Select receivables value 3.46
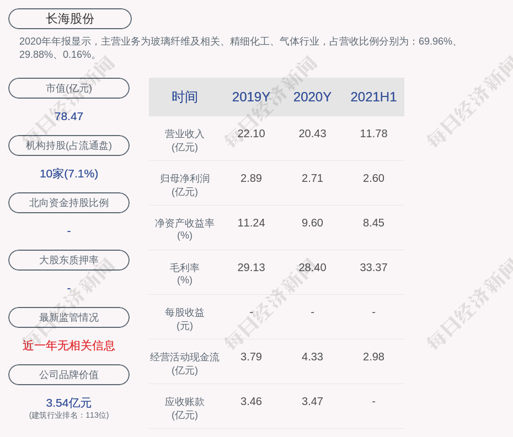 click(x=251, y=401)
